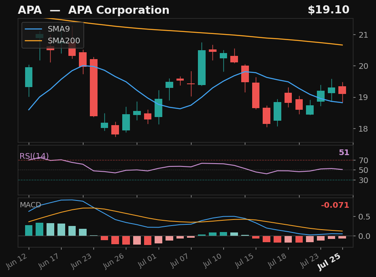Click the price axis label 21
The height and width of the screenshot is (277, 376).
(x=363, y=35)
